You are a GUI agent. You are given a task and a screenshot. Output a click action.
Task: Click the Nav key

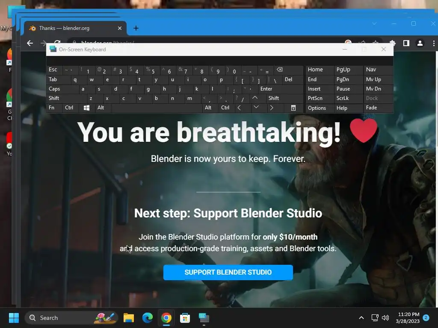tap(378, 70)
